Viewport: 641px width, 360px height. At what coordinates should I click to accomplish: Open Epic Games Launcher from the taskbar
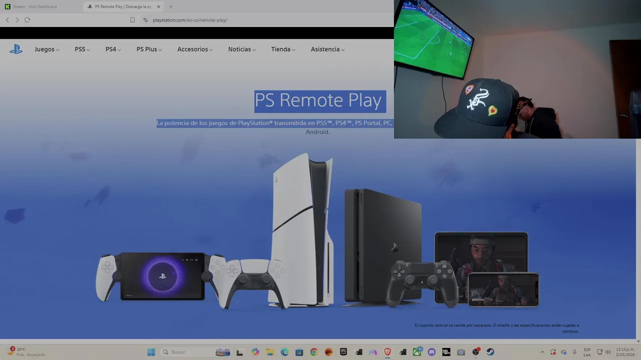point(343,352)
